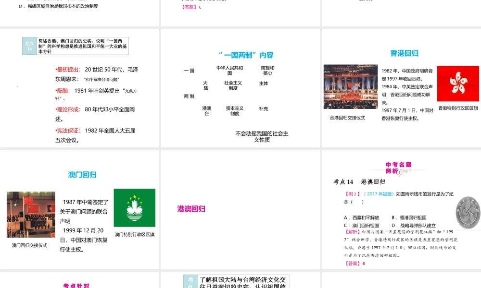Select answer option 'C．澳门回归祖国'
This screenshot has width=481, height=288.
(361, 226)
